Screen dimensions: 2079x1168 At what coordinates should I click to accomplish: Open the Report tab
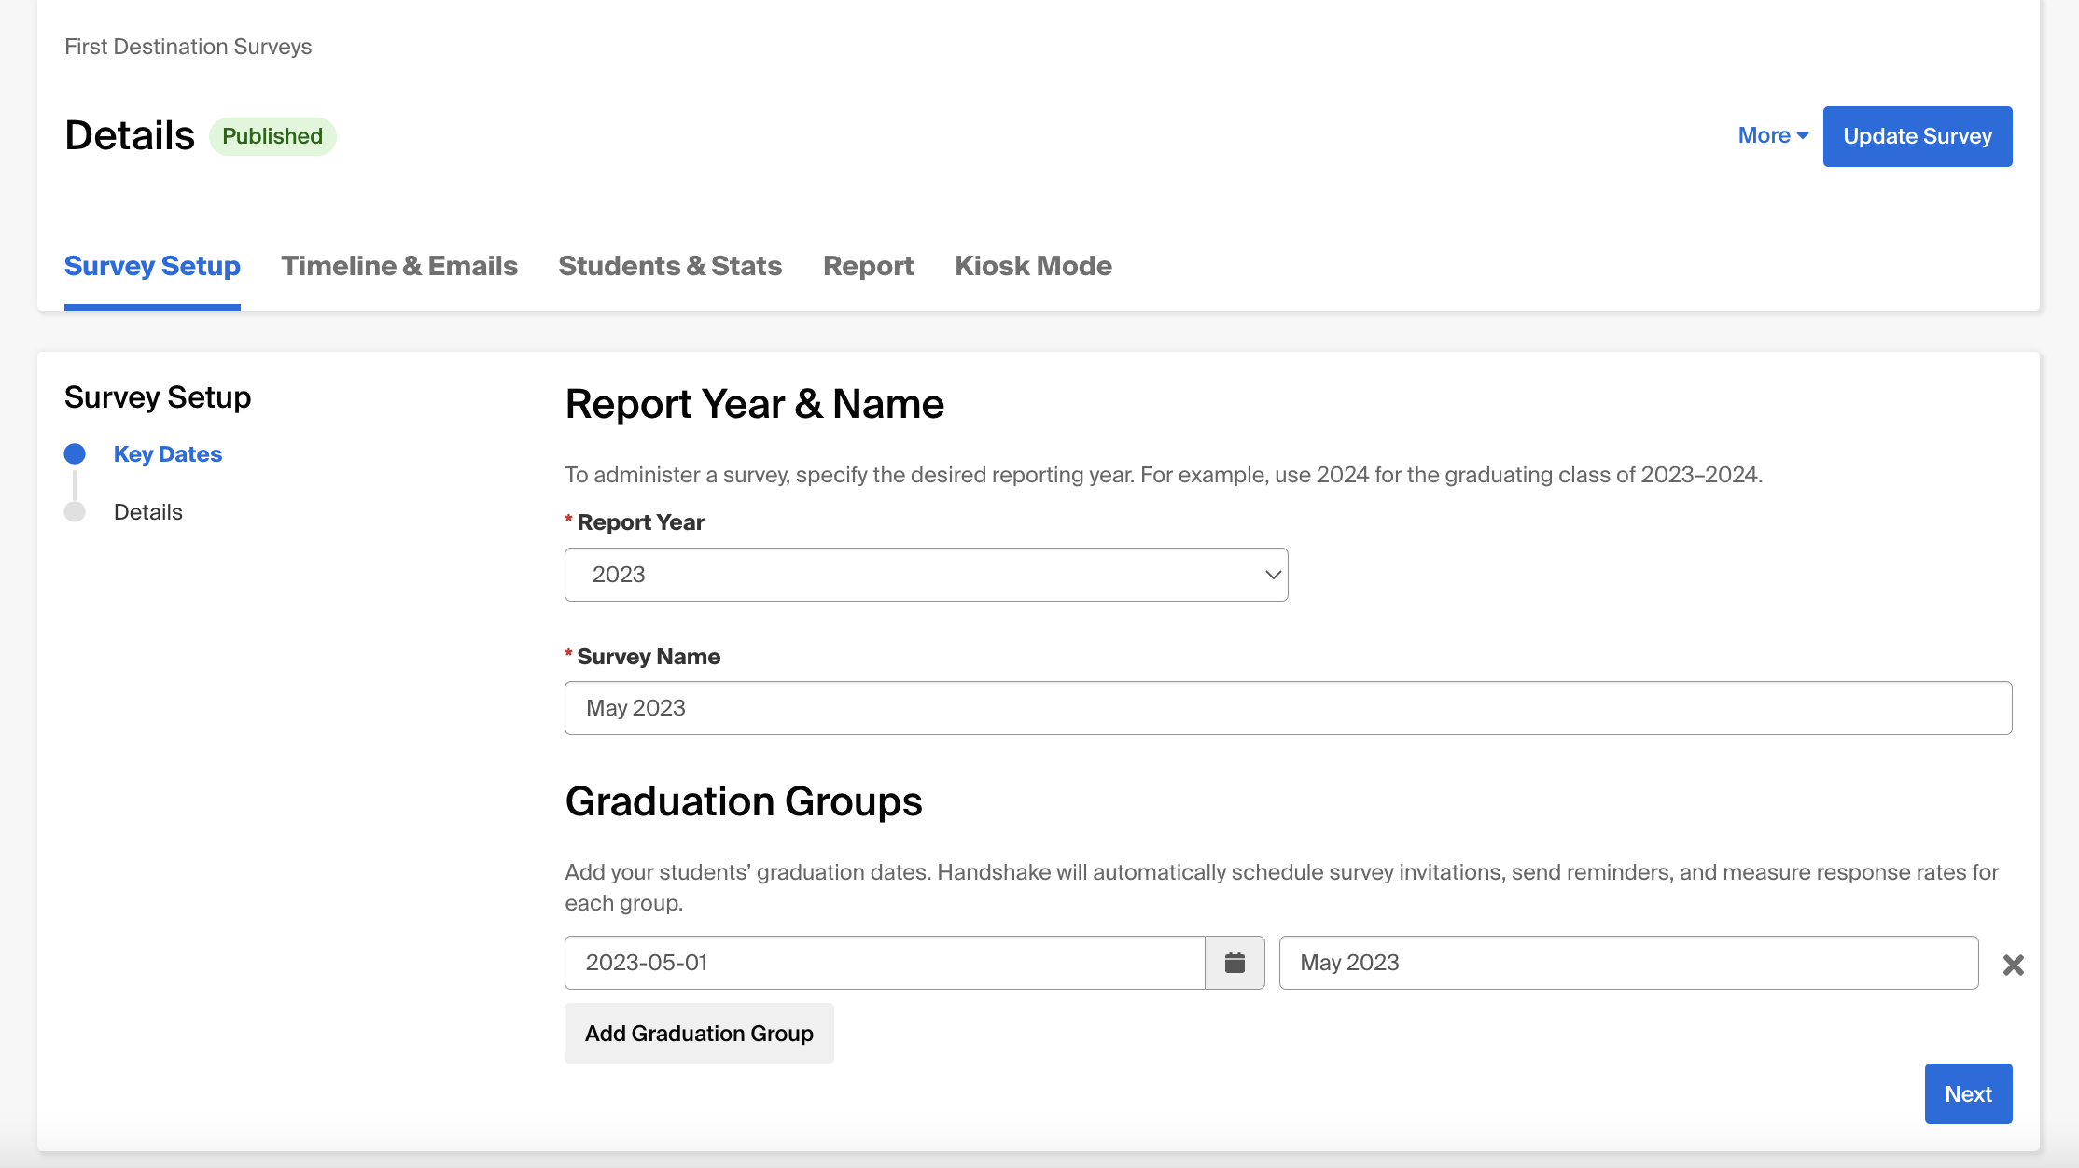click(868, 266)
